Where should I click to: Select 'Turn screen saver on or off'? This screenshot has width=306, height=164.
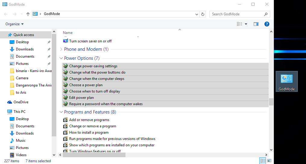point(90,41)
